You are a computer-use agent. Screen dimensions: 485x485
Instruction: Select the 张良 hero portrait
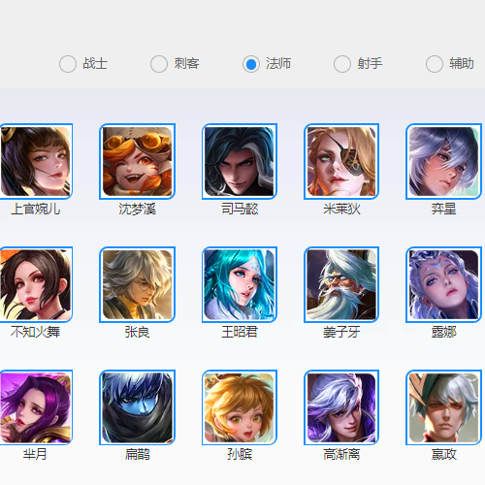pyautogui.click(x=138, y=284)
